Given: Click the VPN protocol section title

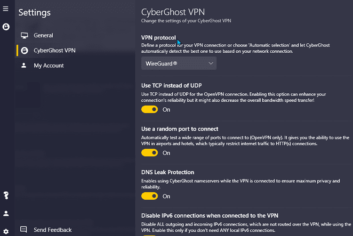Looking at the screenshot, I should point(159,38).
